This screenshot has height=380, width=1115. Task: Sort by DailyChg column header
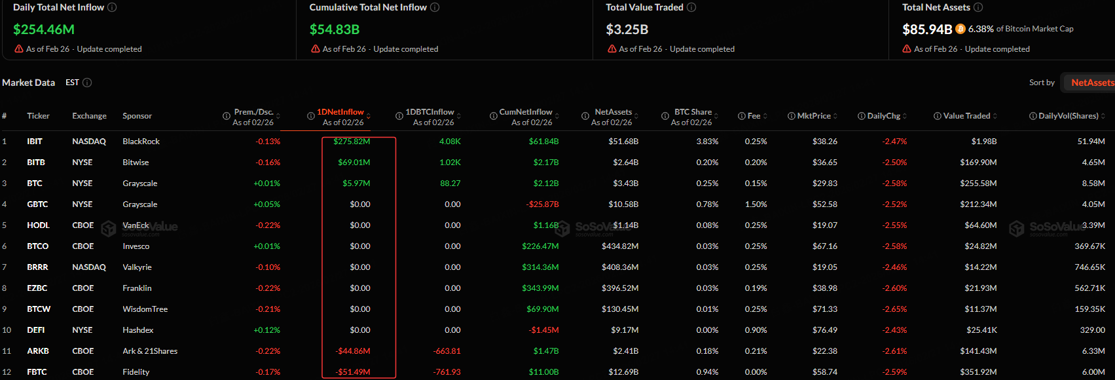(884, 116)
